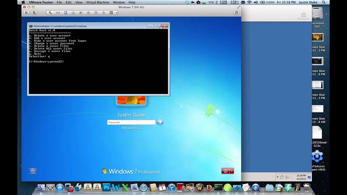Open the App Store from the Dock
The image size is (347, 195).
point(60,187)
